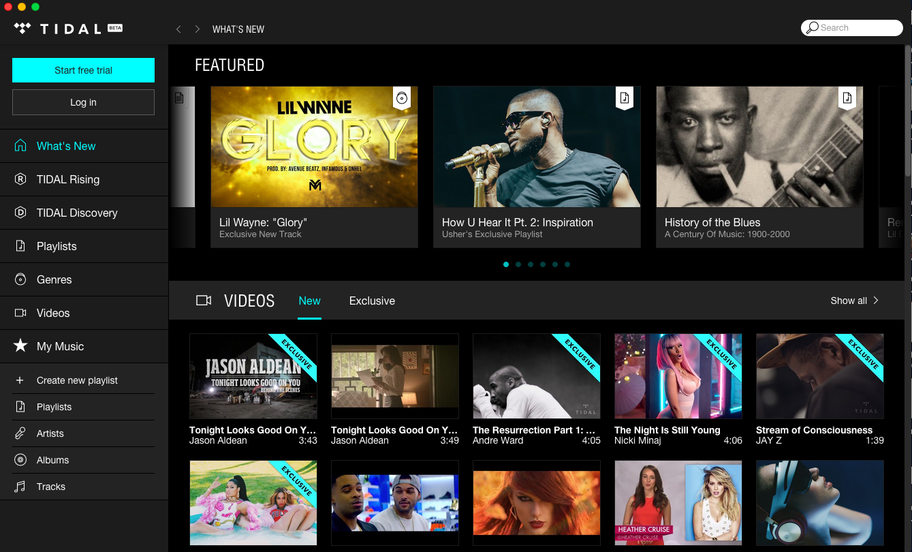Screen dimensions: 912x552
Task: Click the Albums disc icon
Action: [20, 460]
